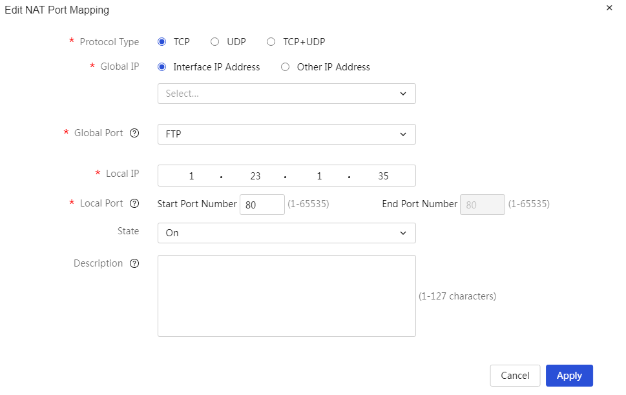The width and height of the screenshot is (626, 395).
Task: Click the Description help icon
Action: (134, 263)
